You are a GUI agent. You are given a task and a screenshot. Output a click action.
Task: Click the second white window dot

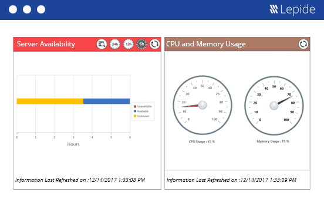tap(27, 9)
